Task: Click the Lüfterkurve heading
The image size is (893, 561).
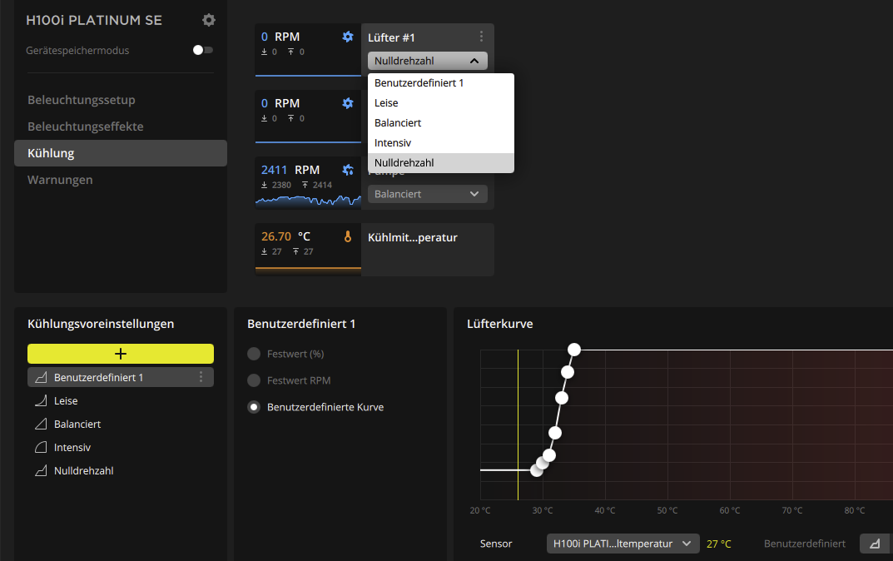Action: point(500,324)
